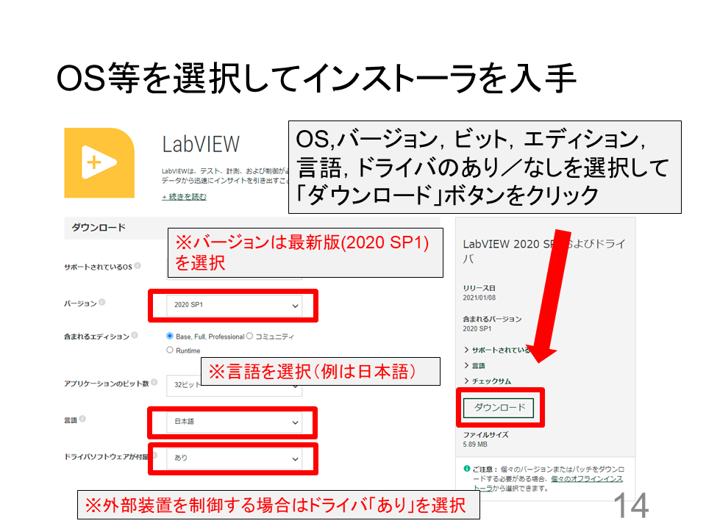Click the ダウンロード button
Screen dimensions: 706x529
(x=499, y=408)
